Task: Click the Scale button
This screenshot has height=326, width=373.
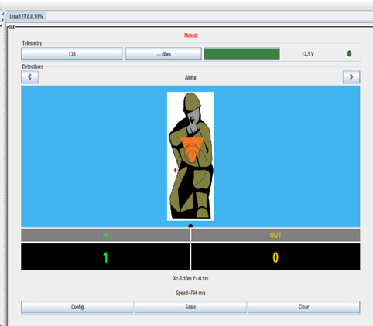Action: [x=190, y=307]
